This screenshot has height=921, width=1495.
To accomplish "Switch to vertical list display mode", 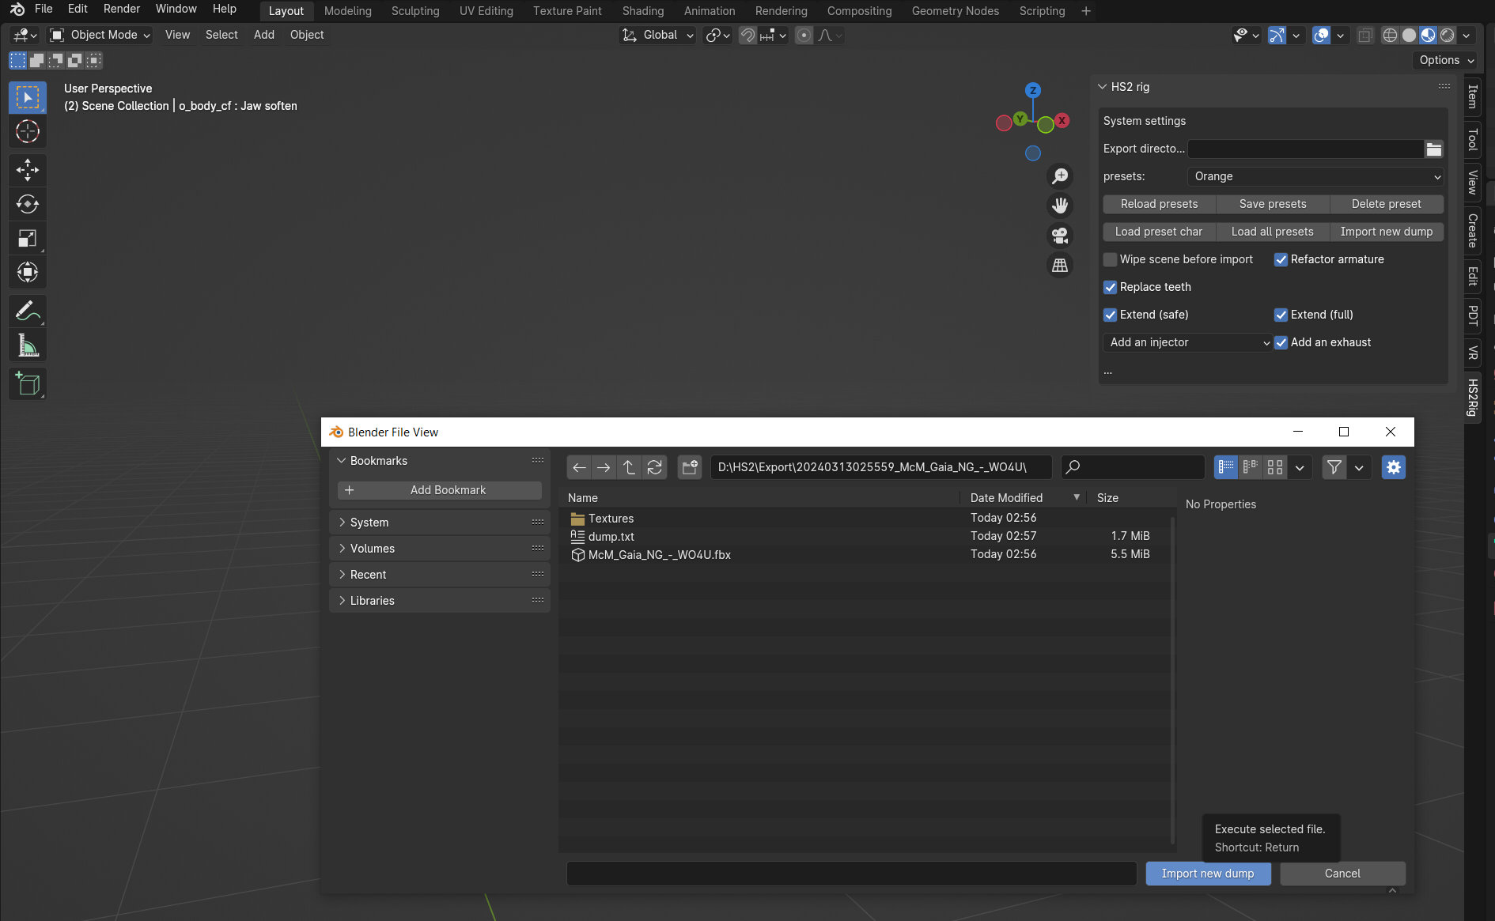I will pyautogui.click(x=1226, y=467).
